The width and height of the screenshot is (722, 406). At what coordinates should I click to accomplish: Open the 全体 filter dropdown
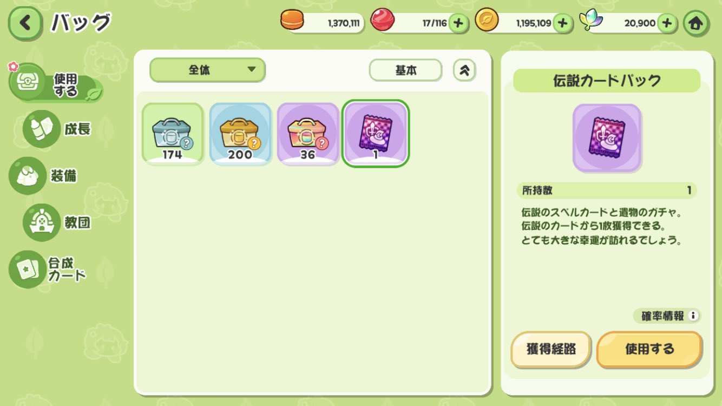[208, 70]
